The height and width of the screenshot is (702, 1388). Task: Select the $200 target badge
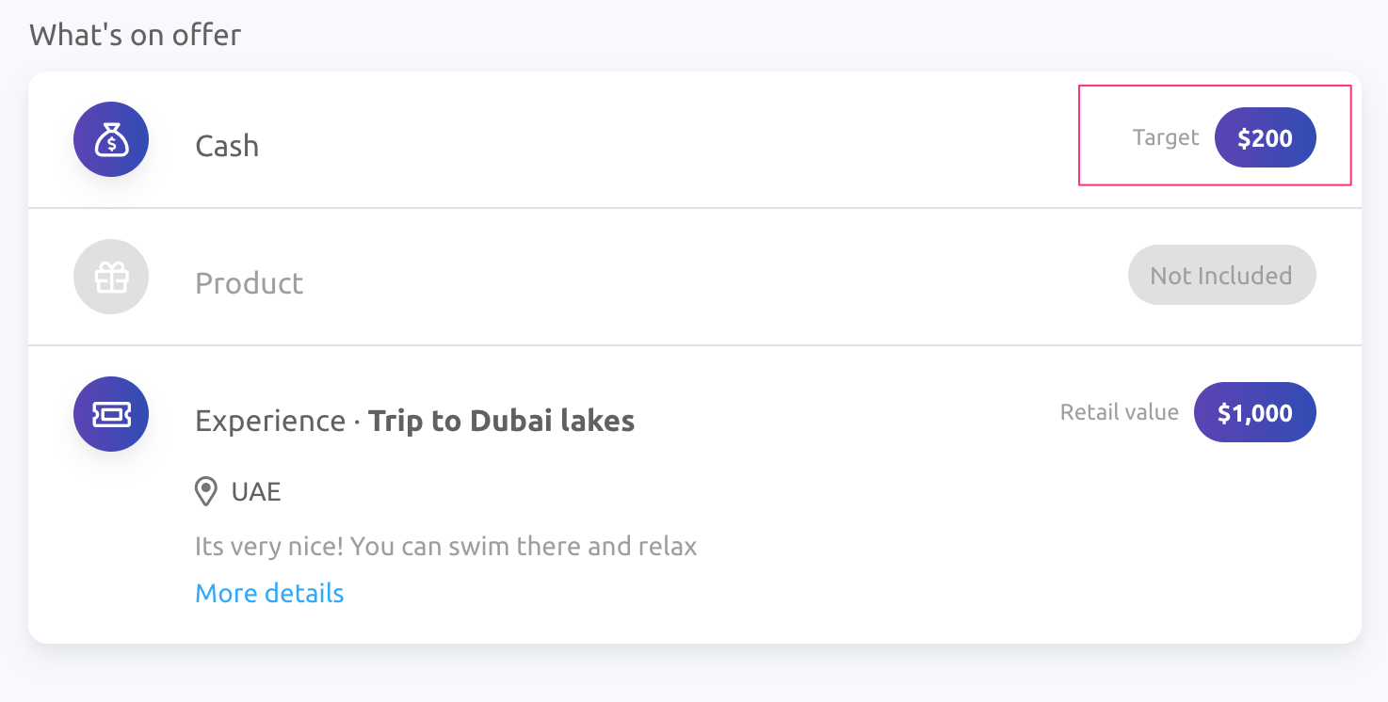tap(1265, 137)
